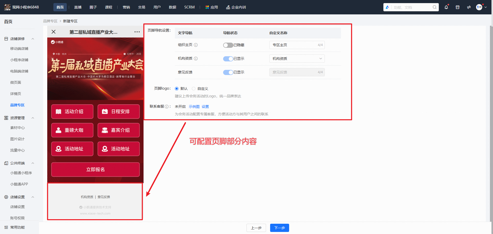Open 流量中心 in sidebar
Screen dimensions: 493x234
(17, 150)
